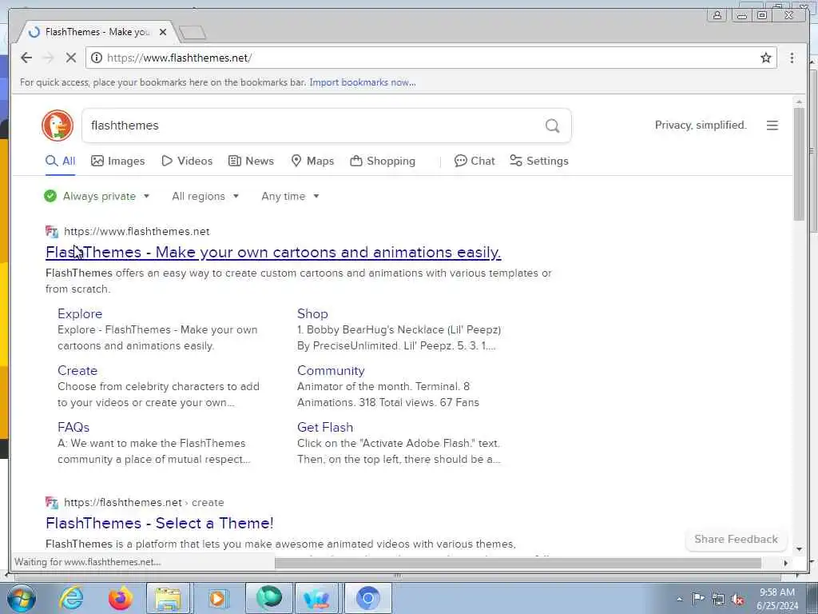The width and height of the screenshot is (818, 614).
Task: Click the Chrome profile person icon
Action: (x=717, y=15)
